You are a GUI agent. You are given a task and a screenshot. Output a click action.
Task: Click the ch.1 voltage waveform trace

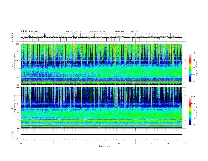click(x=101, y=37)
